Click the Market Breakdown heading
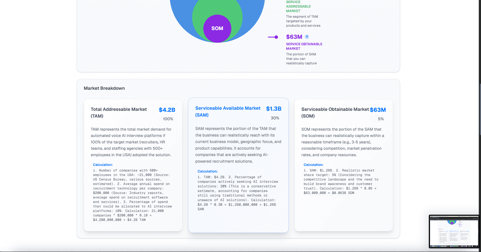The height and width of the screenshot is (252, 481). [104, 88]
